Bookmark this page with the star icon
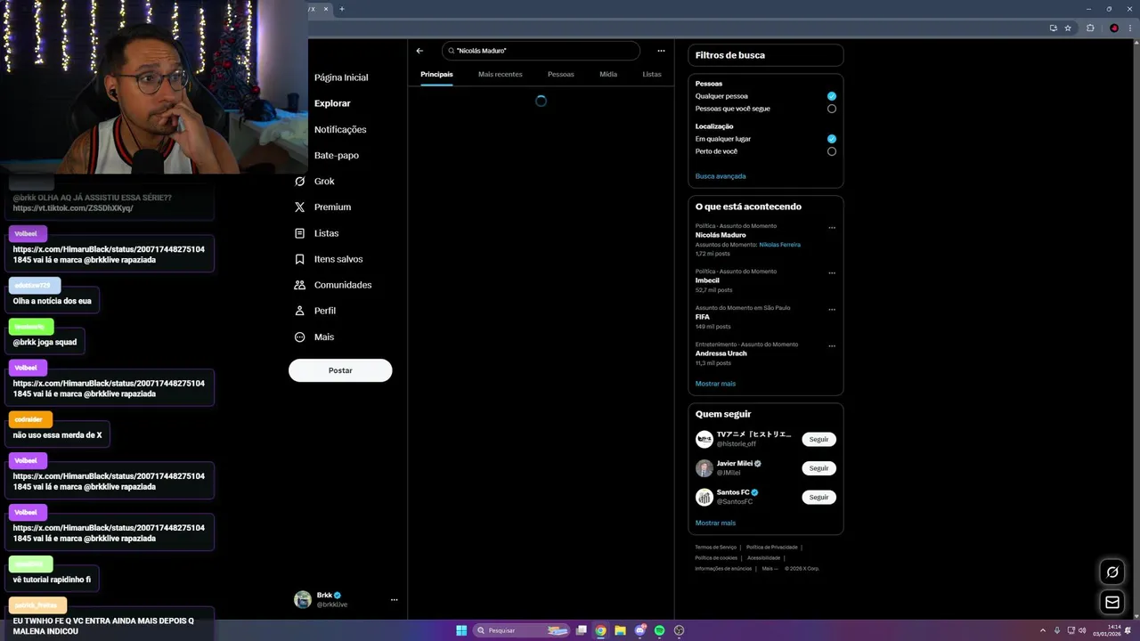Screen dimensions: 1140x641 1068,28
